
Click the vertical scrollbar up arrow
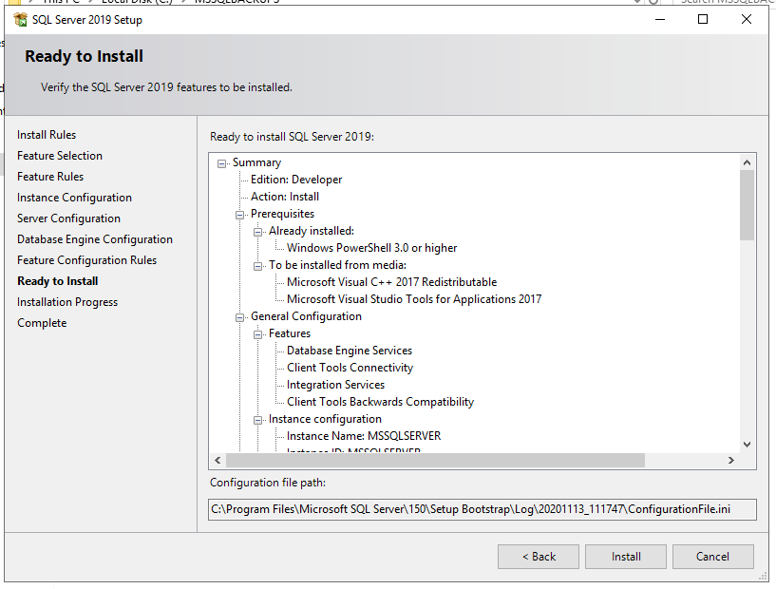(748, 162)
